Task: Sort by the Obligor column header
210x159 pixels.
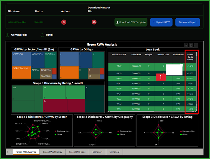Action: click(x=149, y=54)
